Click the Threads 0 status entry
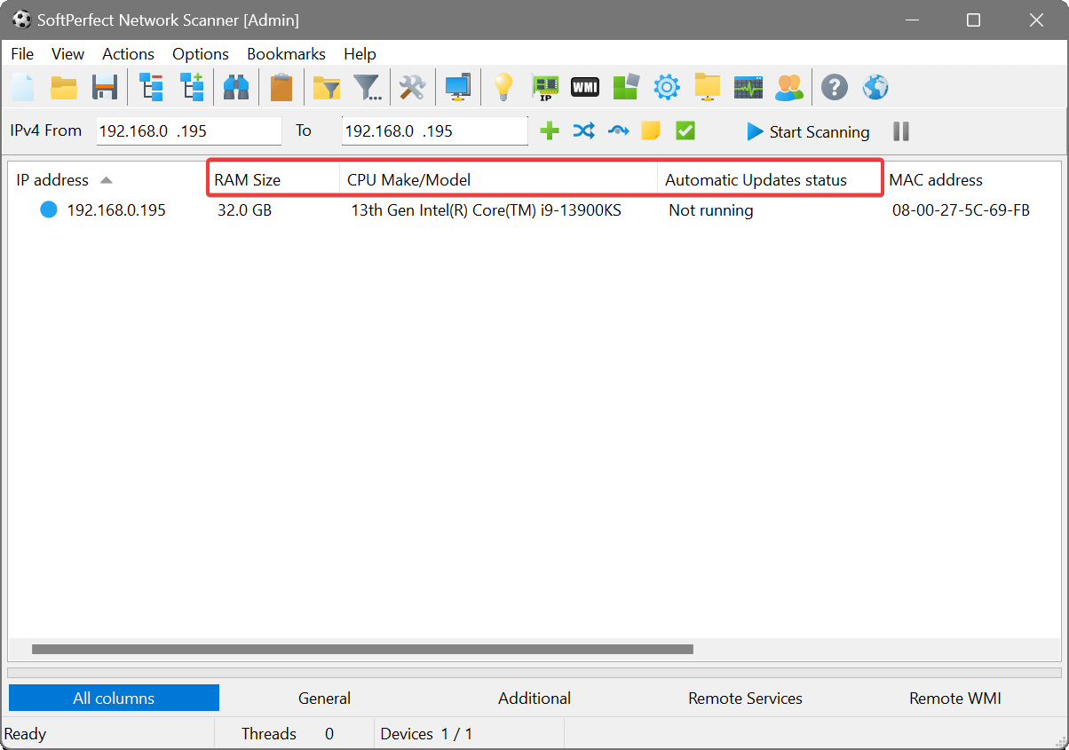Screen dimensions: 1069x750 288,734
